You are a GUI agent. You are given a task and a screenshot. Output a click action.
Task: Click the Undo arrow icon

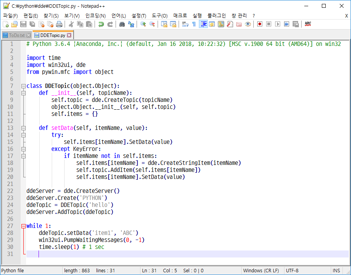(x=101, y=24)
